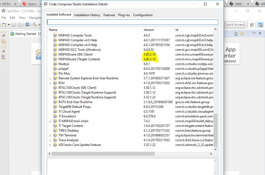Open Edit menu in CCS window
The image size is (265, 175).
pyautogui.click(x=12, y=18)
